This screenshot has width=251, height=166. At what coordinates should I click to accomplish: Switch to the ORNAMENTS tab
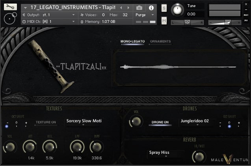point(160,41)
